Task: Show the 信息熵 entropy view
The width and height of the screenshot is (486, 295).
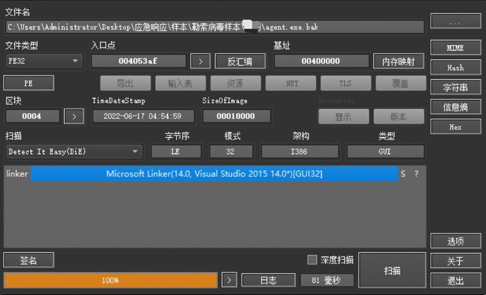Action: [455, 107]
